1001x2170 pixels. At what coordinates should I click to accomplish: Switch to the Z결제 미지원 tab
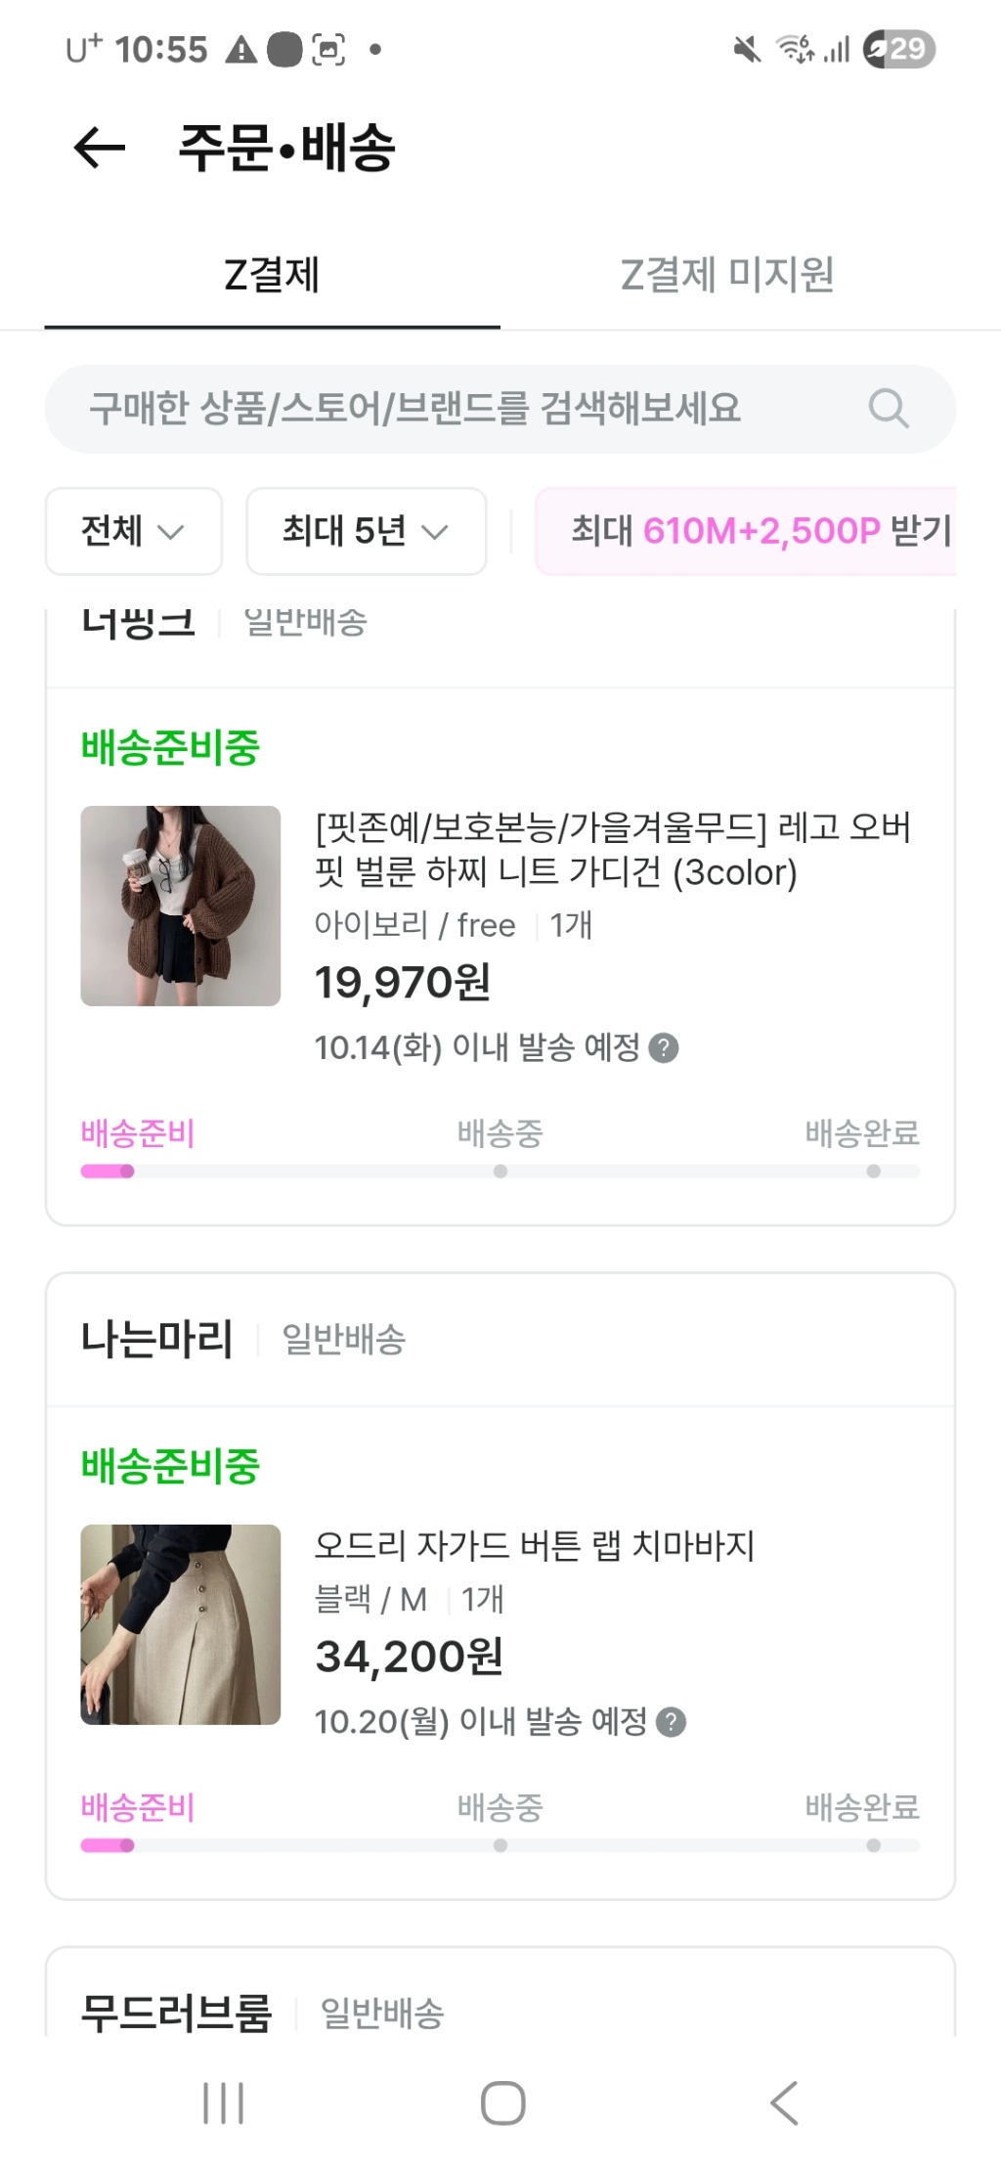(x=727, y=275)
